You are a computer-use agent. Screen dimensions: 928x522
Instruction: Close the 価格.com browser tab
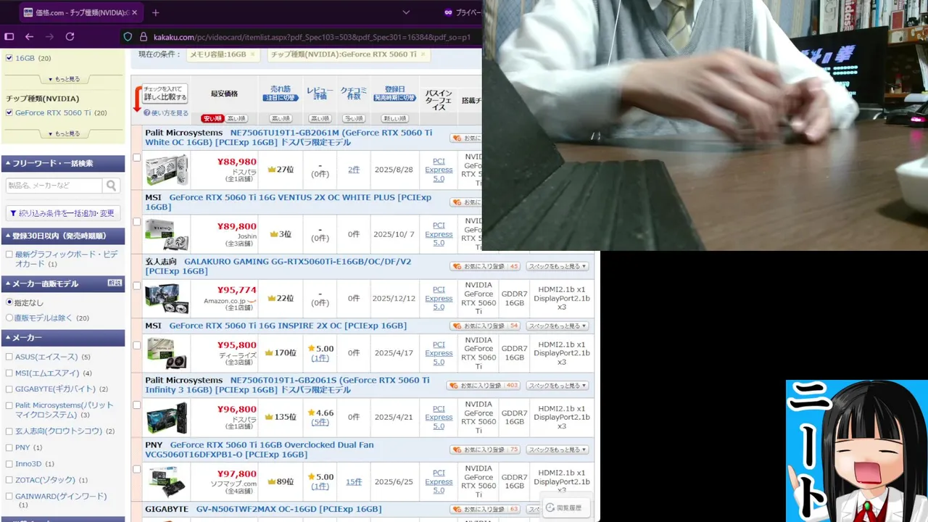[136, 12]
